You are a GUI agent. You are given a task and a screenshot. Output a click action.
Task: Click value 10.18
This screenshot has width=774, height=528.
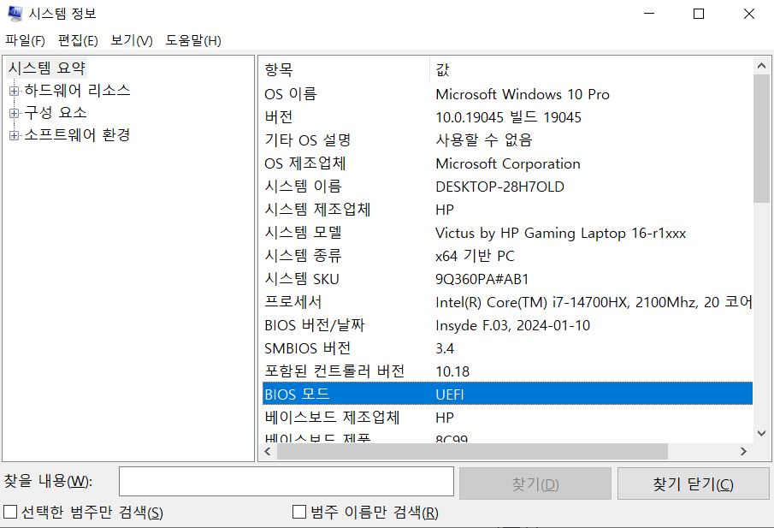452,371
